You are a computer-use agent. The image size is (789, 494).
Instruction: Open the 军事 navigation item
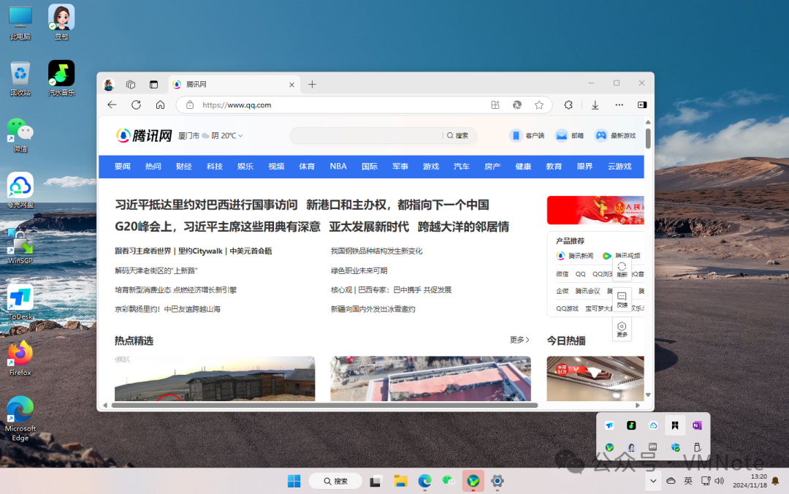pyautogui.click(x=400, y=166)
